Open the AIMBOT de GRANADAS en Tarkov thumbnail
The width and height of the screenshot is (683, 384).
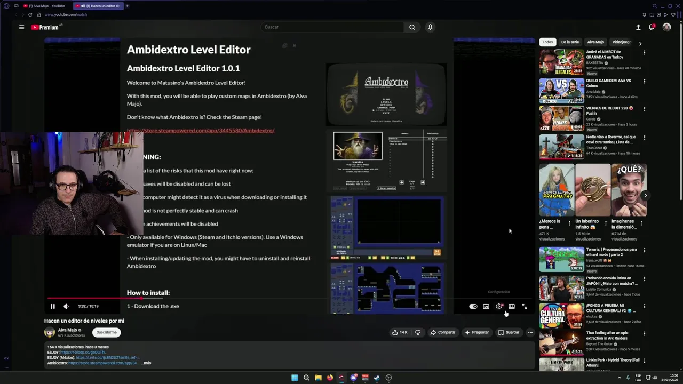tap(561, 62)
